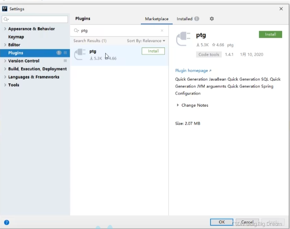Click the Search Results (1) label
290x229 pixels.
click(x=90, y=41)
